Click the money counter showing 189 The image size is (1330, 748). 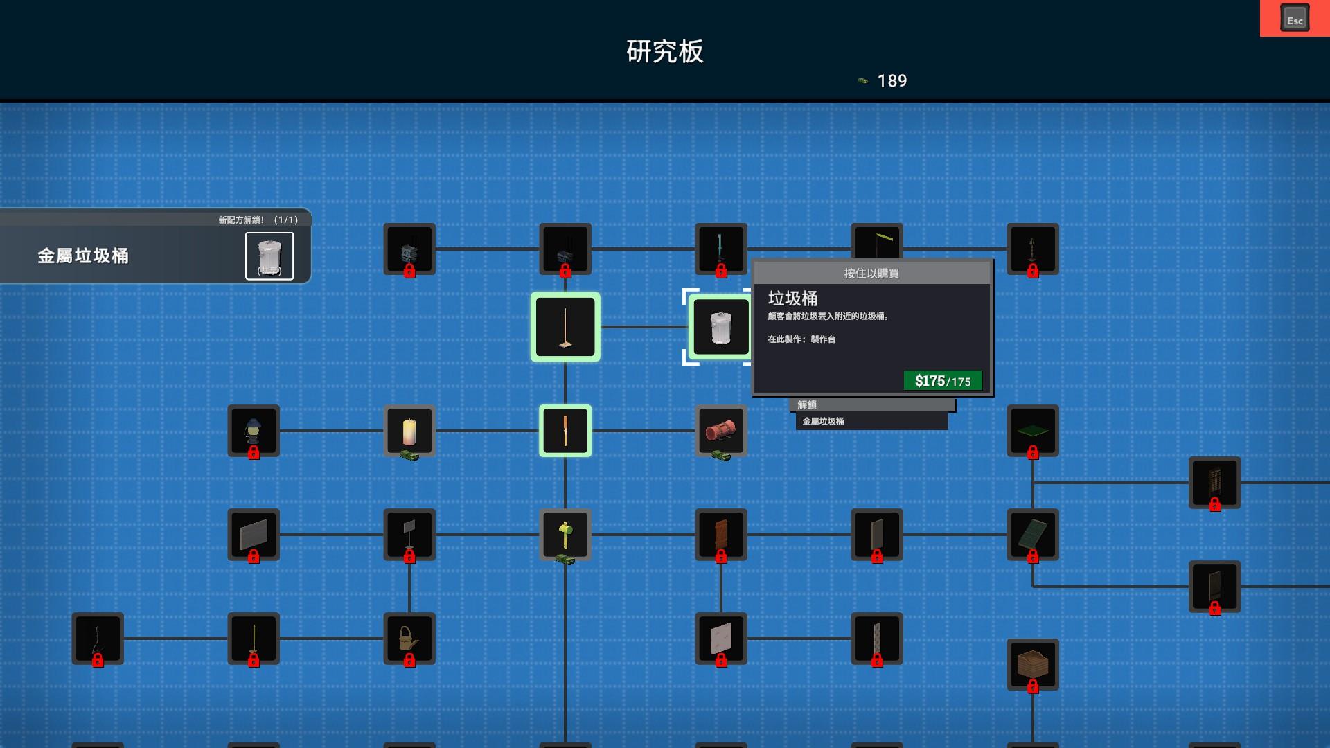click(x=892, y=81)
